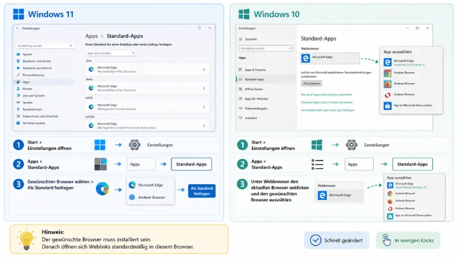The width and height of the screenshot is (458, 258).
Task: Choose Chrome icon in settings window App auswählen popup
Action: [388, 73]
